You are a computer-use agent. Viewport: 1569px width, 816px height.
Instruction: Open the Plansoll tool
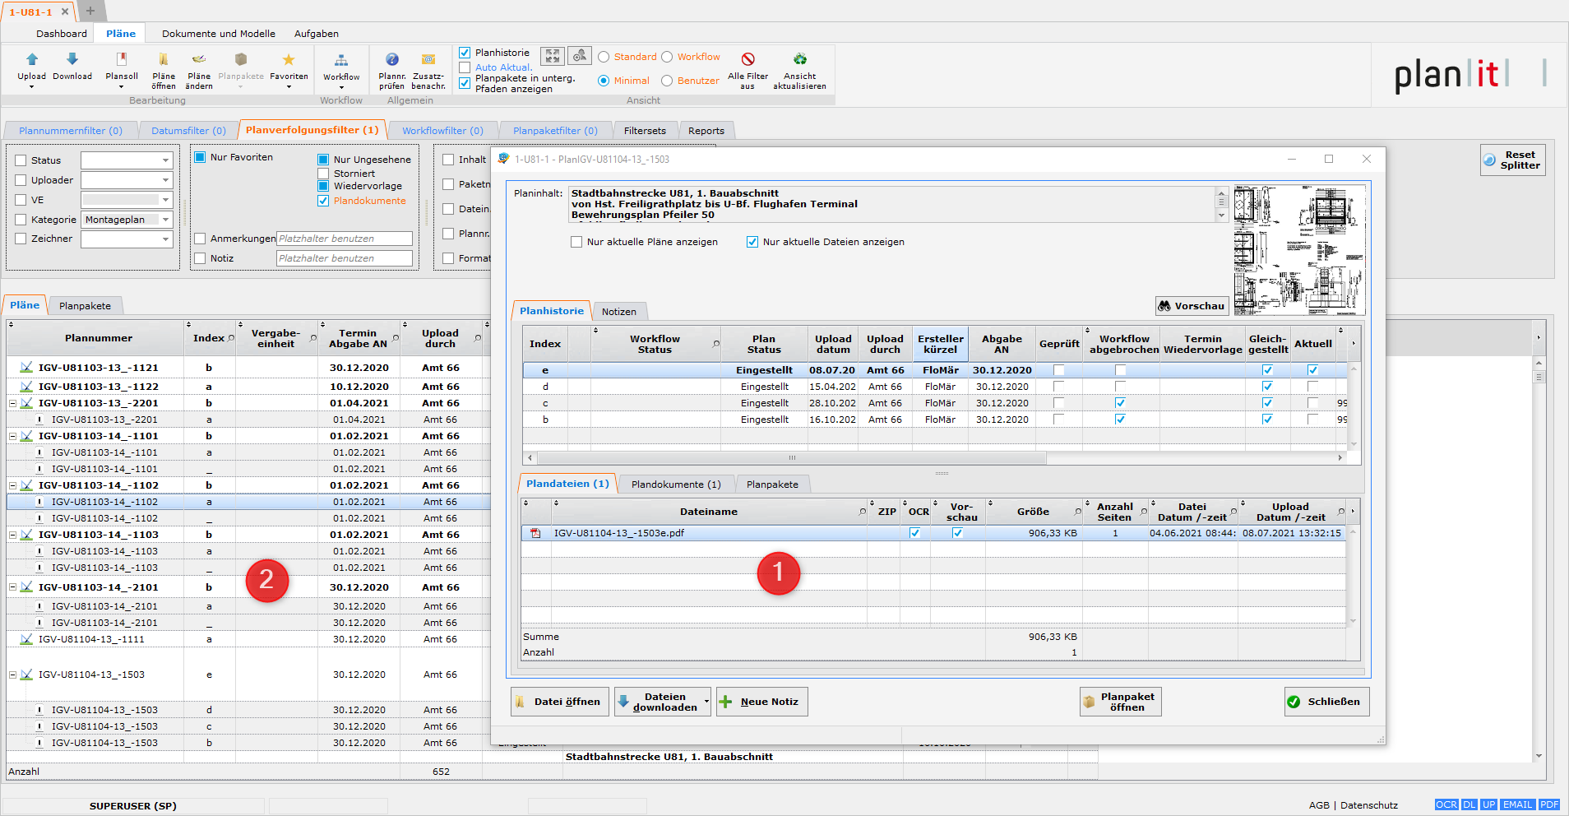point(122,61)
